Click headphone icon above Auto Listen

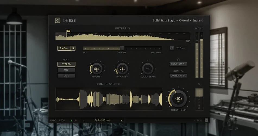tap(178, 60)
